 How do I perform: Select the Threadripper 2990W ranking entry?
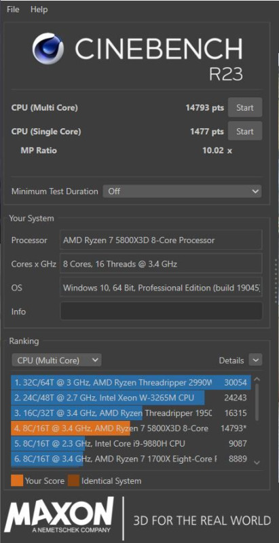[x=131, y=382]
